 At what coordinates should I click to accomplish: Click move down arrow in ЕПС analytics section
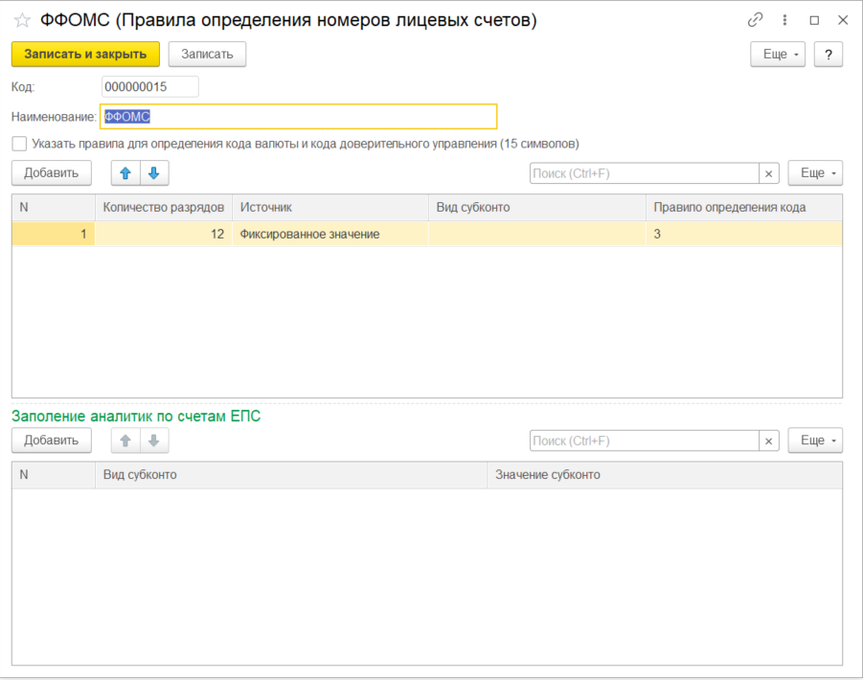point(153,441)
